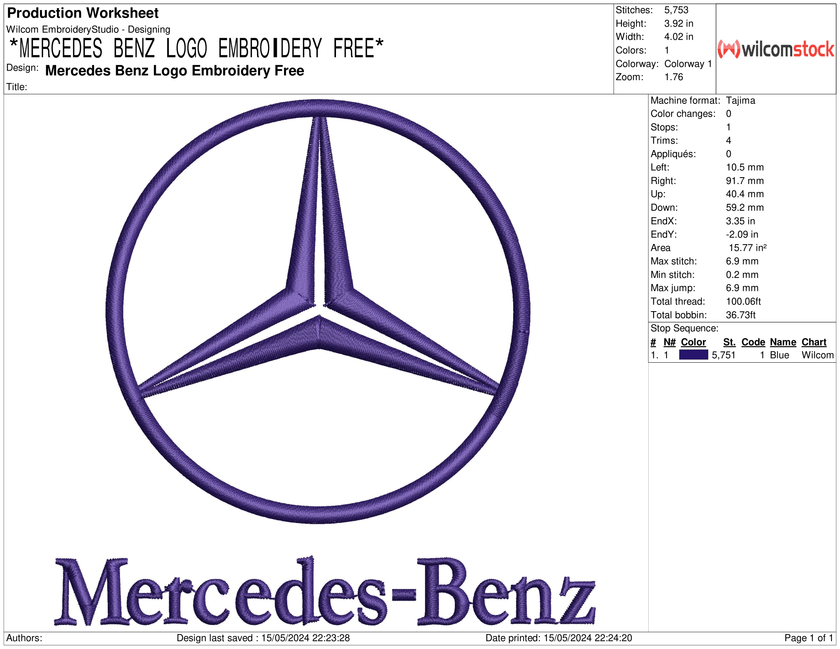The height and width of the screenshot is (649, 840).
Task: Click the Color column header
Action: 693,342
